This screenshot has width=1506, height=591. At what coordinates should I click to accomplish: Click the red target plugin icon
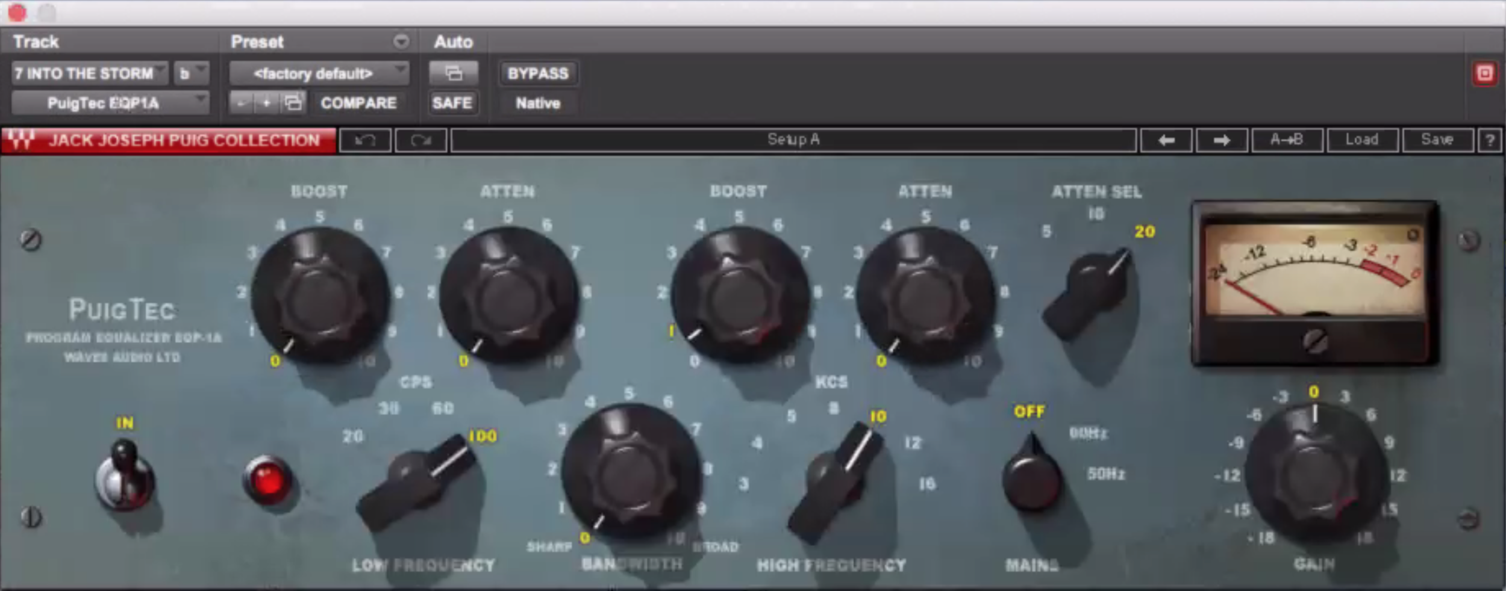pos(1485,73)
